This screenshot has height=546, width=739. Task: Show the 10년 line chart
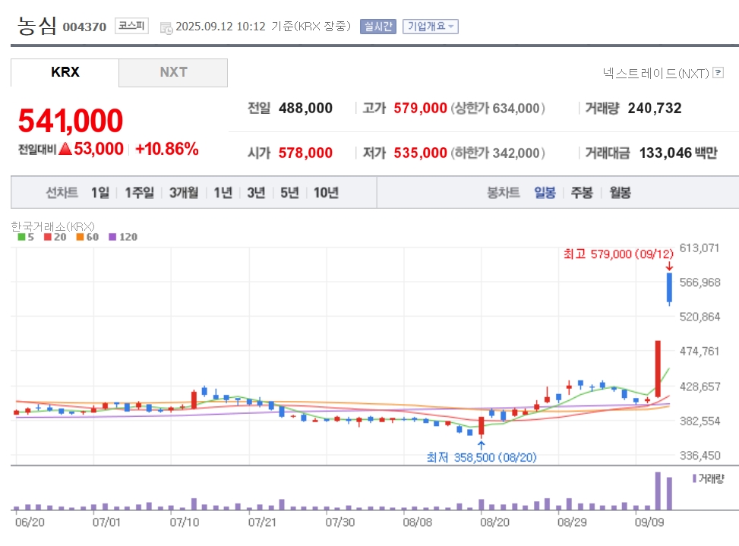(326, 193)
